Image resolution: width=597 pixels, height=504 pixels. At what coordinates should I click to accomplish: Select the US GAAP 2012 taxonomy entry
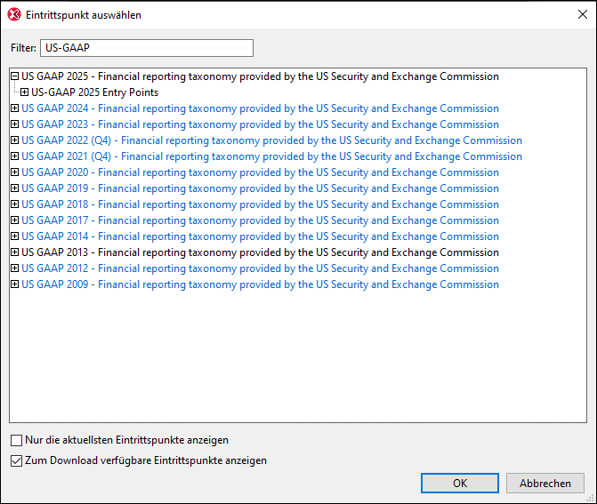(260, 268)
